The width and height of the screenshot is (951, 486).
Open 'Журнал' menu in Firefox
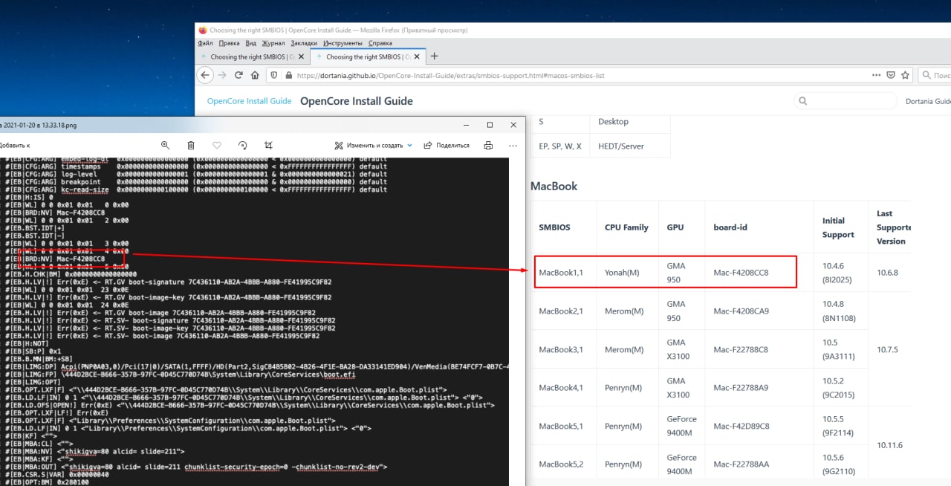coord(273,44)
